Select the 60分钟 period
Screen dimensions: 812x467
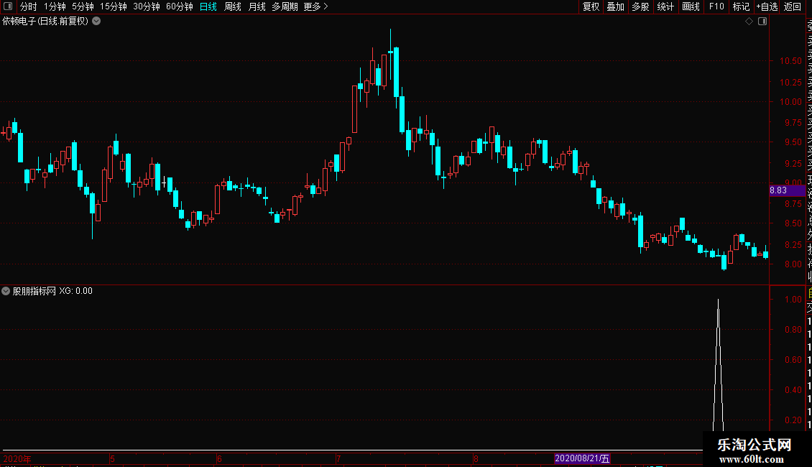180,6
